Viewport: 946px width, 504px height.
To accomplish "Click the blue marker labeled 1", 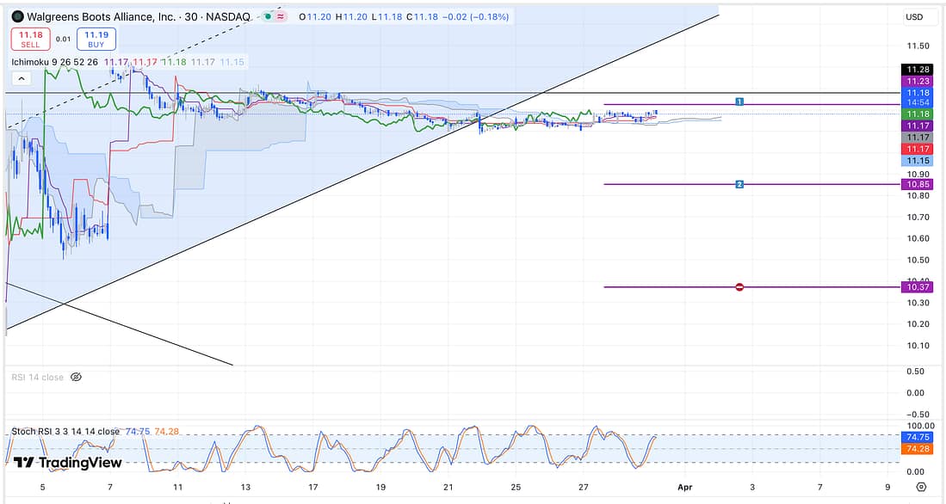I will (x=739, y=101).
